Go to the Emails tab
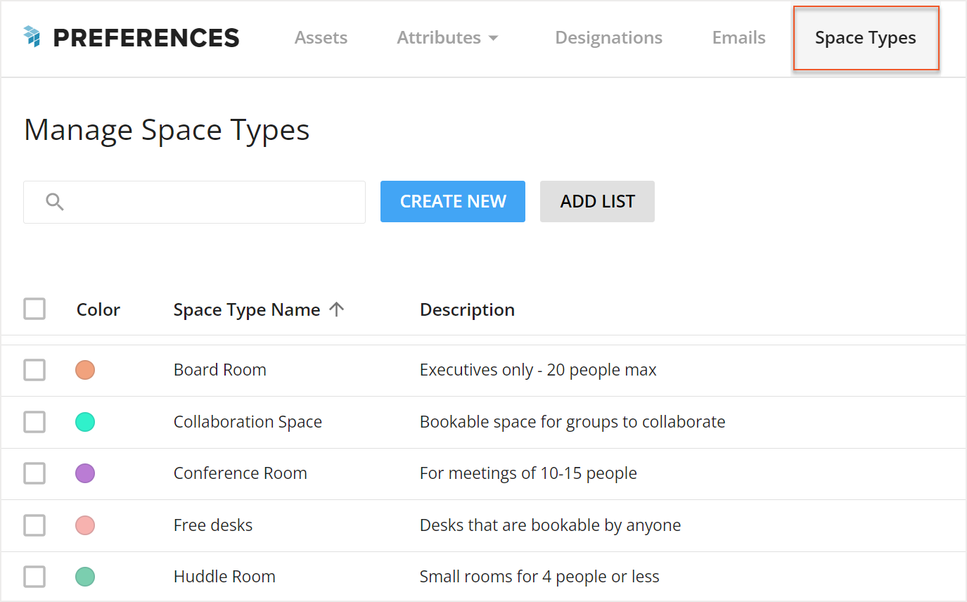The image size is (967, 602). point(738,37)
